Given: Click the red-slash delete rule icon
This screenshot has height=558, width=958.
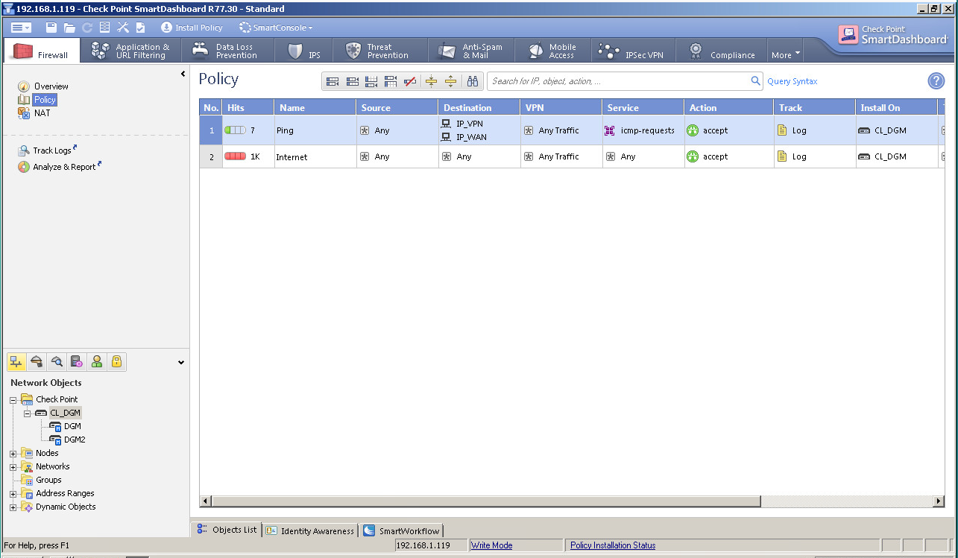Looking at the screenshot, I should [x=410, y=81].
